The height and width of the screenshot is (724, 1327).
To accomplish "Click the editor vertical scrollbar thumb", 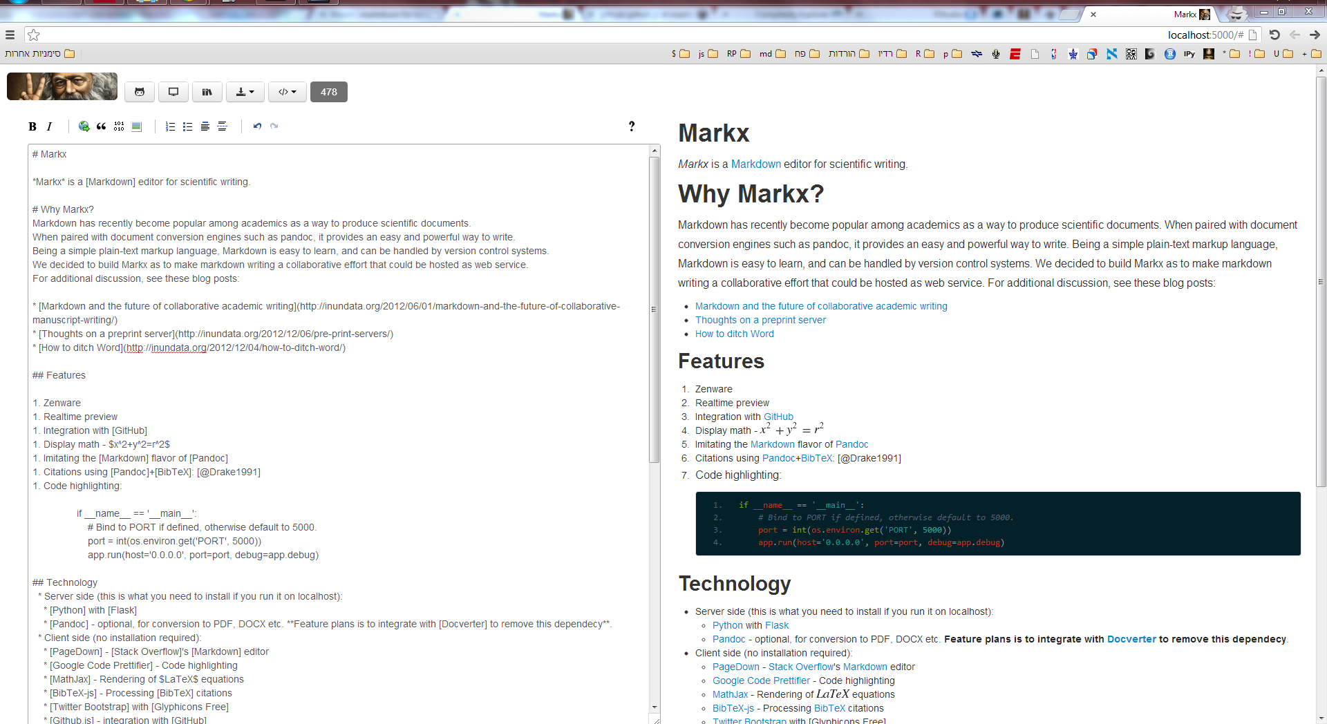I will coord(655,309).
